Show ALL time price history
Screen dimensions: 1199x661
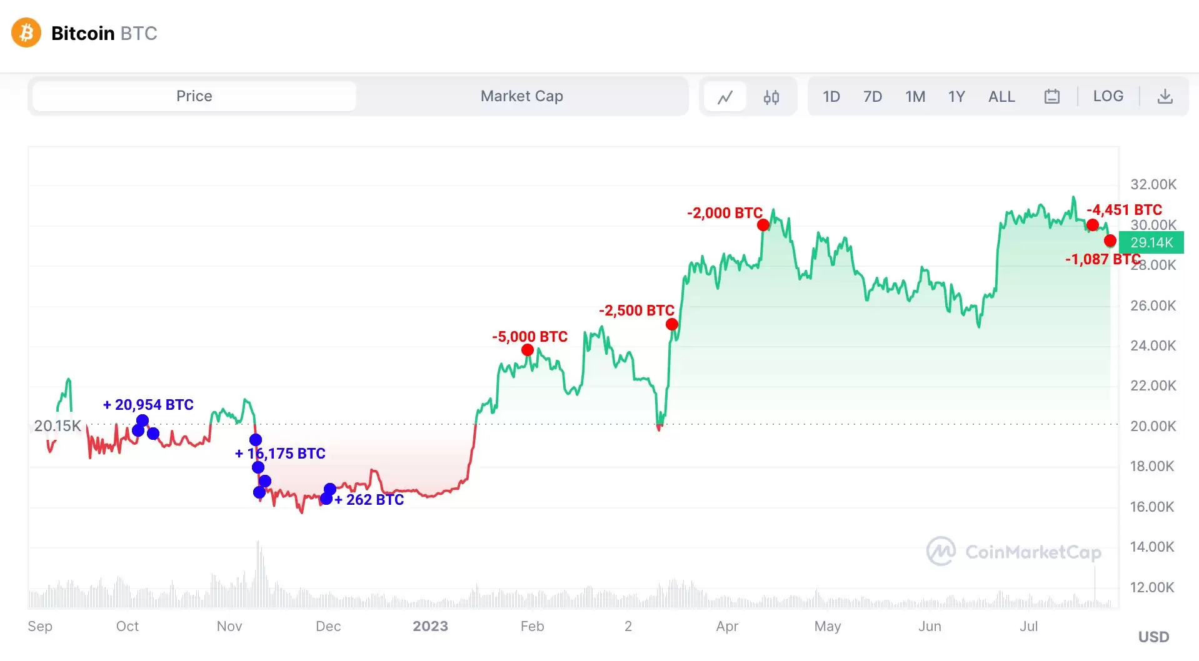pyautogui.click(x=1001, y=97)
